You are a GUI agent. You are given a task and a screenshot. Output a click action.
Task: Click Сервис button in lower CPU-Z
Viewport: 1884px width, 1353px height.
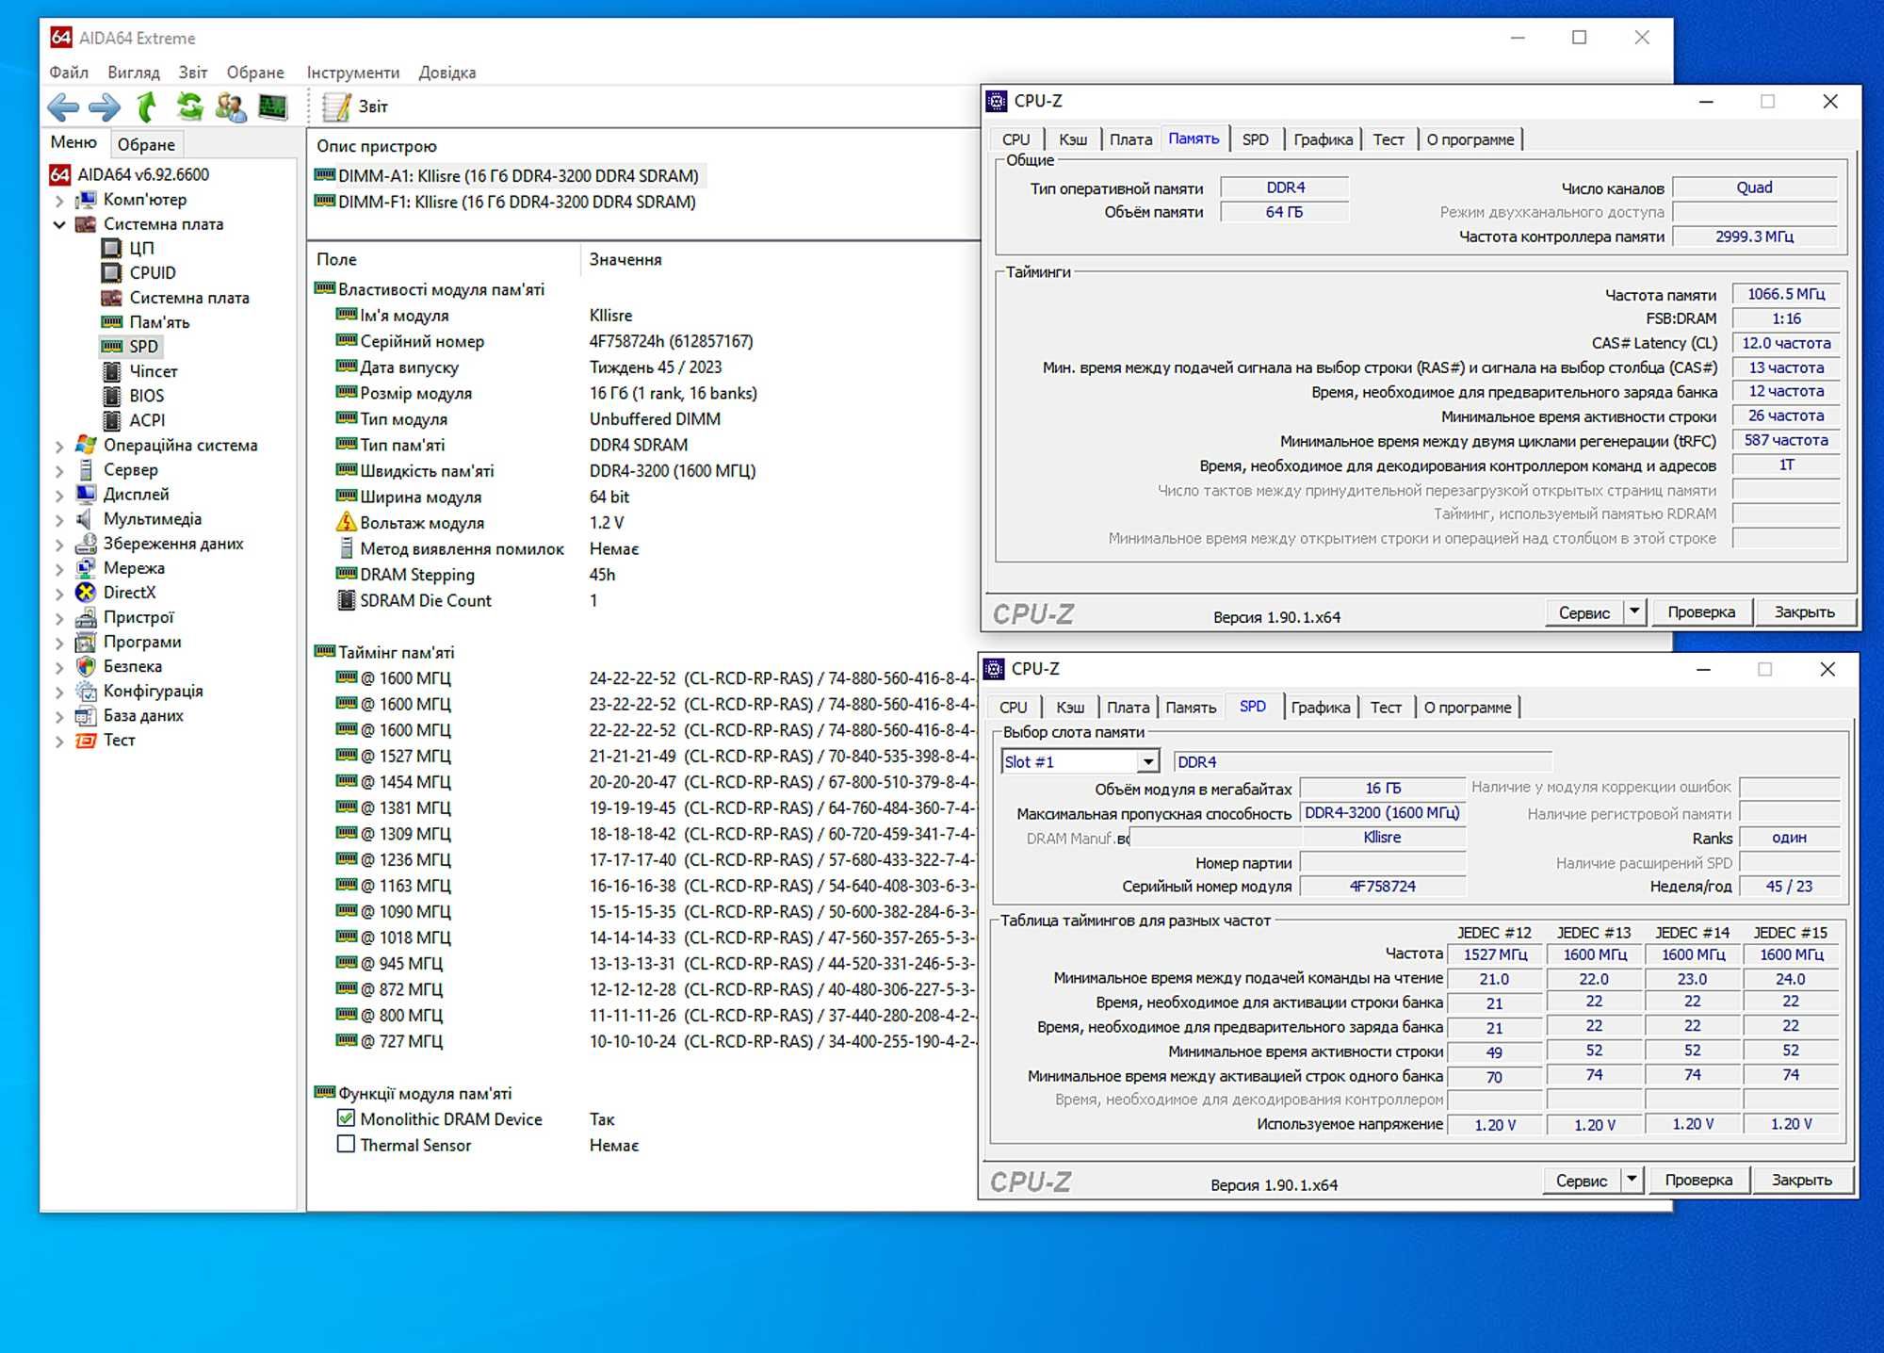pyautogui.click(x=1582, y=1181)
